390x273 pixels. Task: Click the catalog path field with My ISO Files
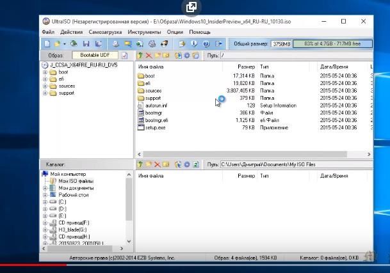[297, 164]
